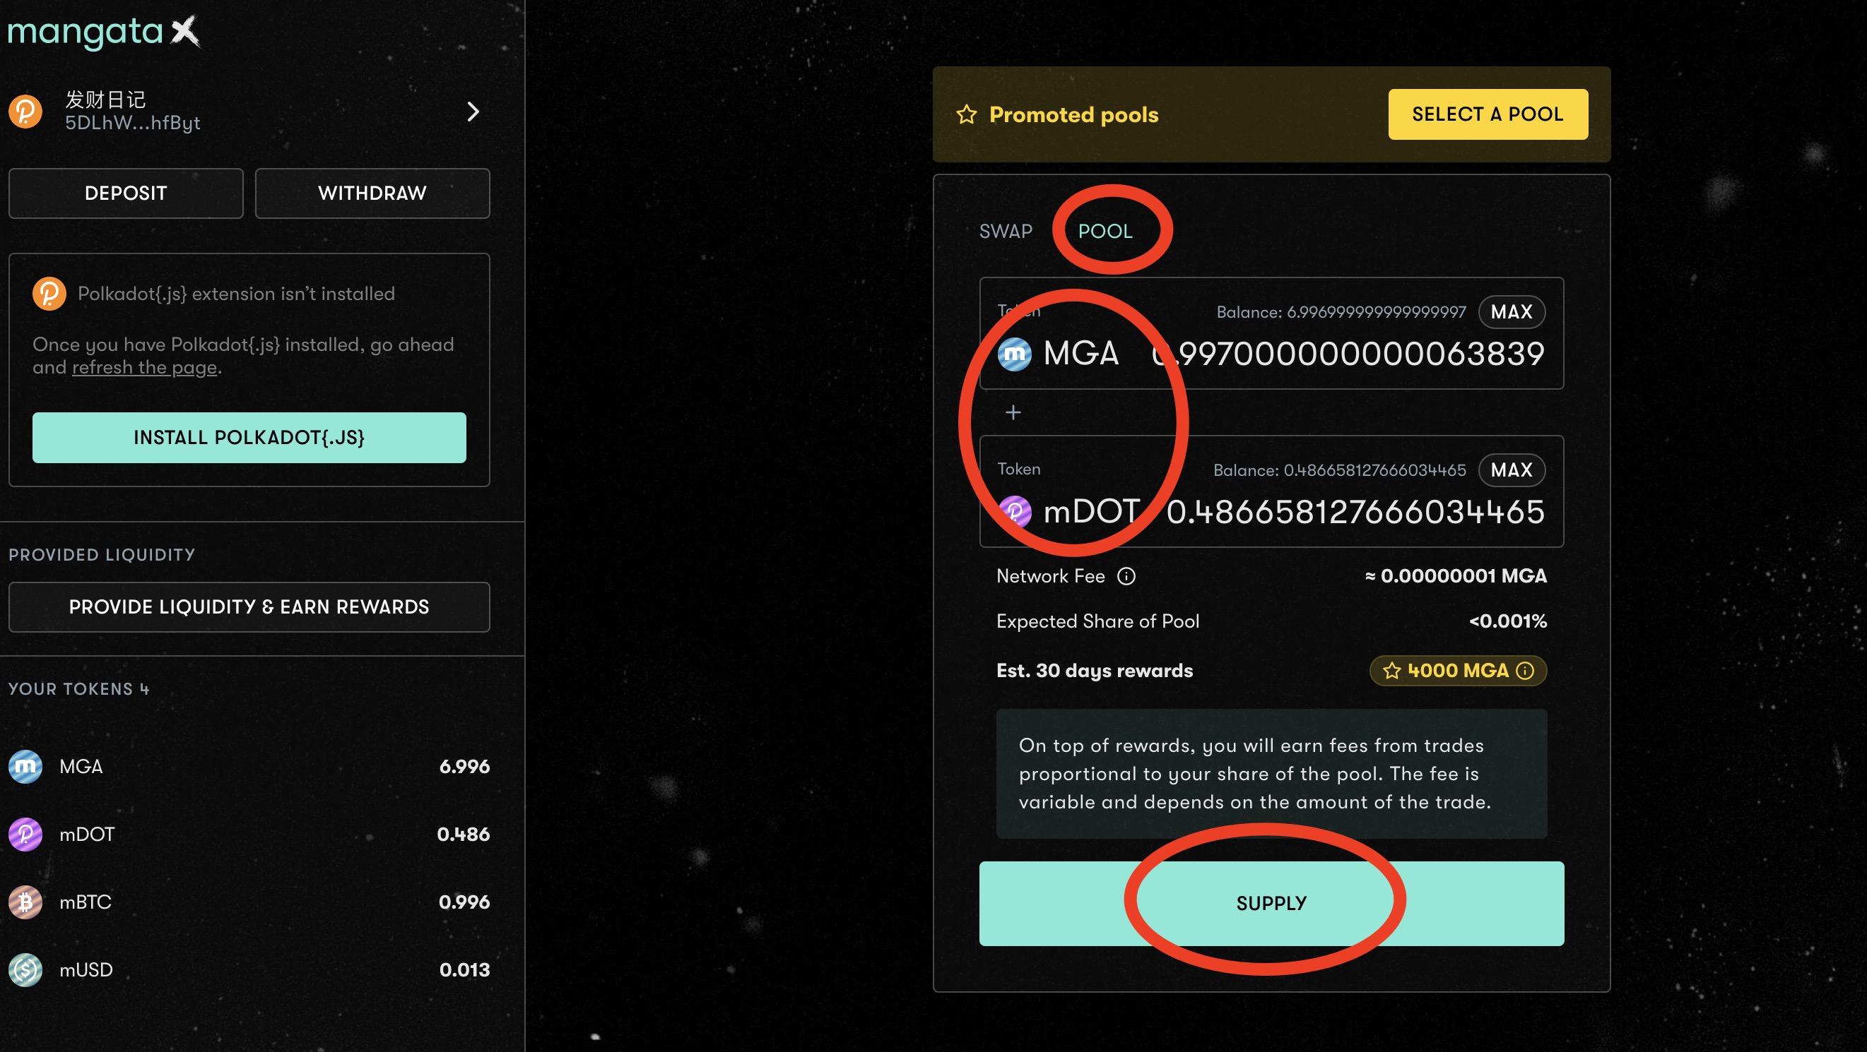The image size is (1867, 1052).
Task: Expand account details with the chevron arrow
Action: pyautogui.click(x=473, y=112)
